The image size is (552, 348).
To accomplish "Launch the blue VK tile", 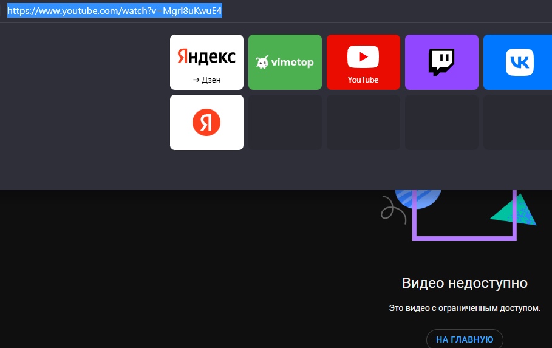I will pyautogui.click(x=519, y=62).
